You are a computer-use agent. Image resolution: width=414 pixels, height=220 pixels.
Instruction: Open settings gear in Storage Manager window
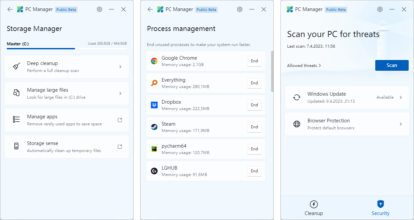[x=99, y=9]
